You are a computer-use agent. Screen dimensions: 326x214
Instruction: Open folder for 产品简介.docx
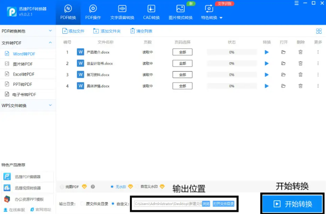(283, 52)
